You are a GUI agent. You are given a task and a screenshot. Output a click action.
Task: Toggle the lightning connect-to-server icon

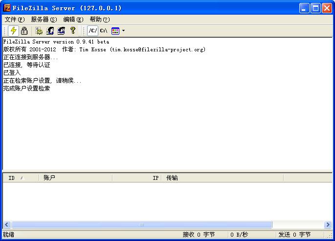[14, 31]
